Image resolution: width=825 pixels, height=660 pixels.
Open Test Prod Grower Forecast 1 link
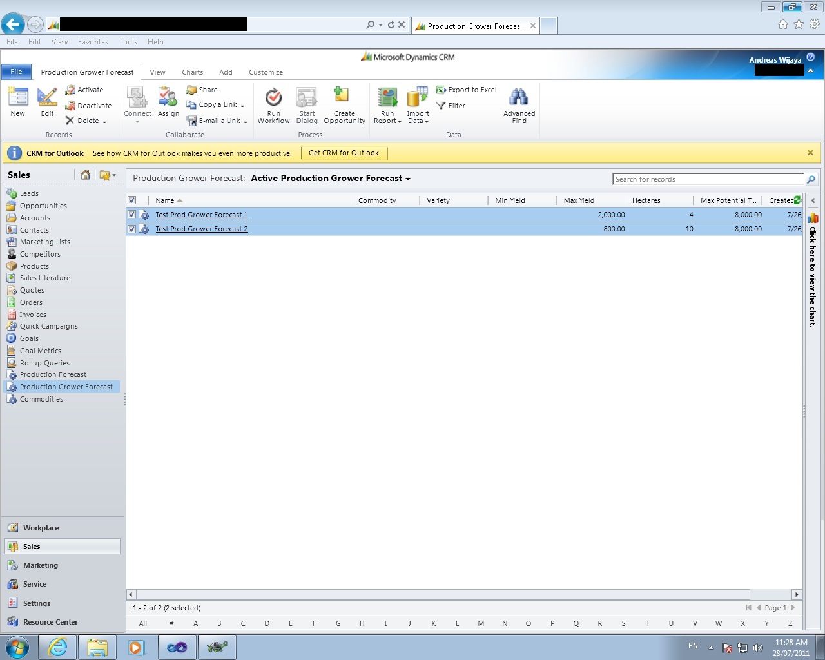(202, 215)
